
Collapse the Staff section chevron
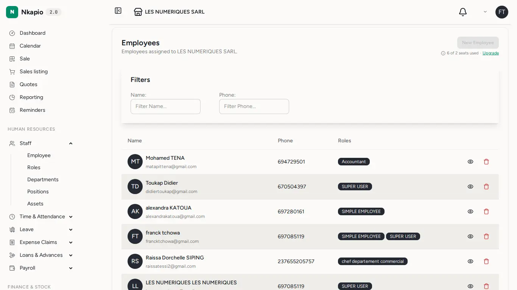(x=71, y=143)
